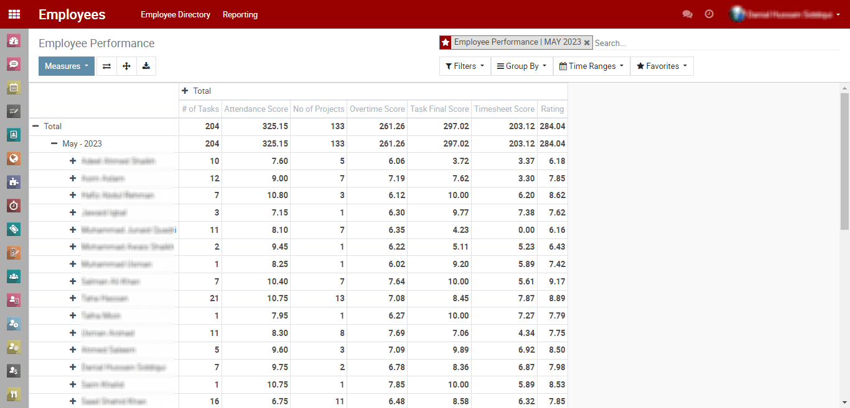Screen dimensions: 850x408
Task: Open the Contacts address book sidebar icon
Action: [x=14, y=135]
